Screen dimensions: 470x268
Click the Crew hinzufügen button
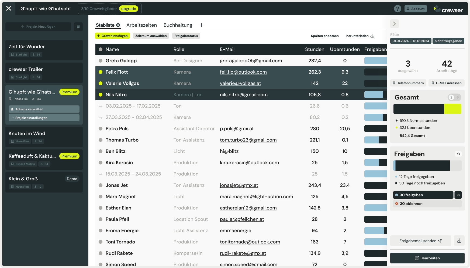coord(112,36)
